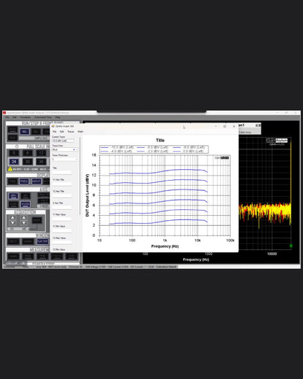Open the Current Trace dropdown
This screenshot has width=303, height=379.
click(x=65, y=141)
